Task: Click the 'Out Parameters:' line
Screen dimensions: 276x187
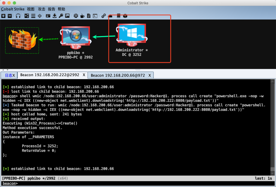Action: click(19, 133)
